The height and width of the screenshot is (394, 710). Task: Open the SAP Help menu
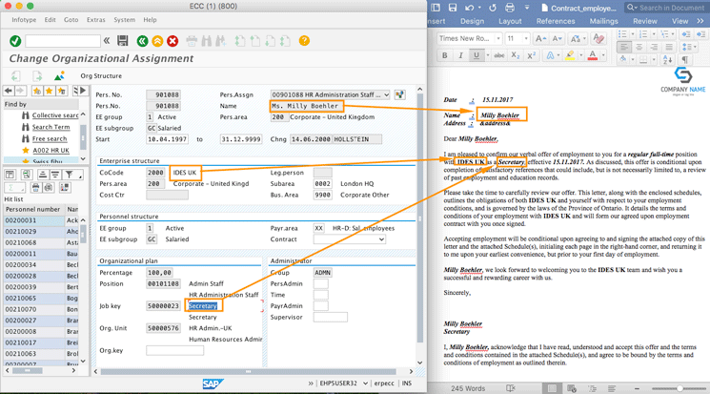click(x=150, y=20)
